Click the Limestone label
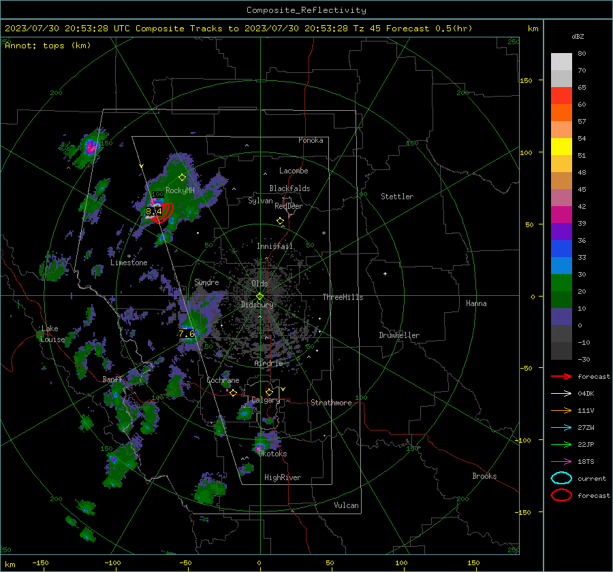The width and height of the screenshot is (613, 572). (x=129, y=263)
